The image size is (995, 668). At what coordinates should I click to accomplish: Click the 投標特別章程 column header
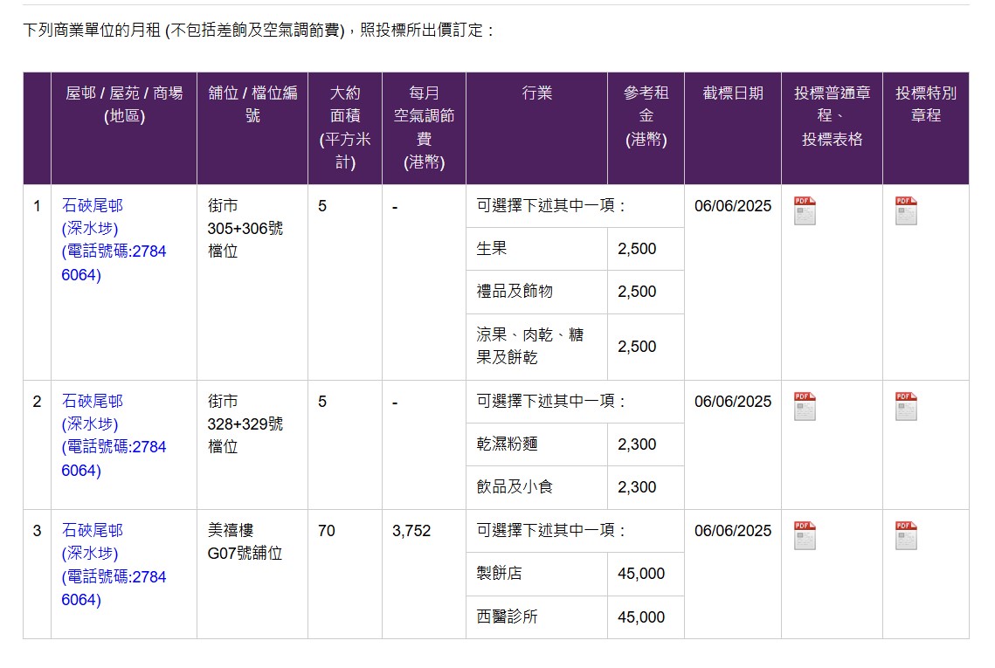point(926,128)
